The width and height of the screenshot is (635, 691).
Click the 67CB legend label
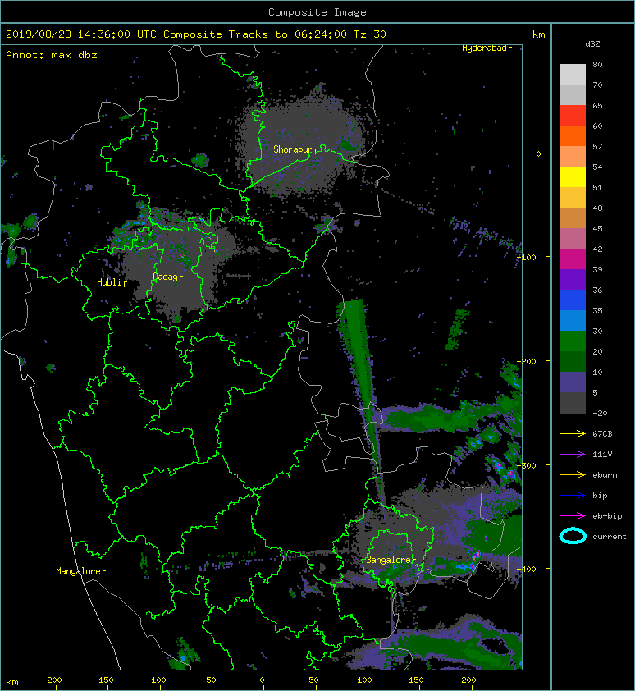(x=602, y=433)
